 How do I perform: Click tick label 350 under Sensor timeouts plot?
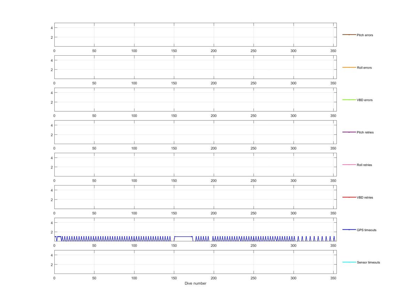pyautogui.click(x=333, y=278)
